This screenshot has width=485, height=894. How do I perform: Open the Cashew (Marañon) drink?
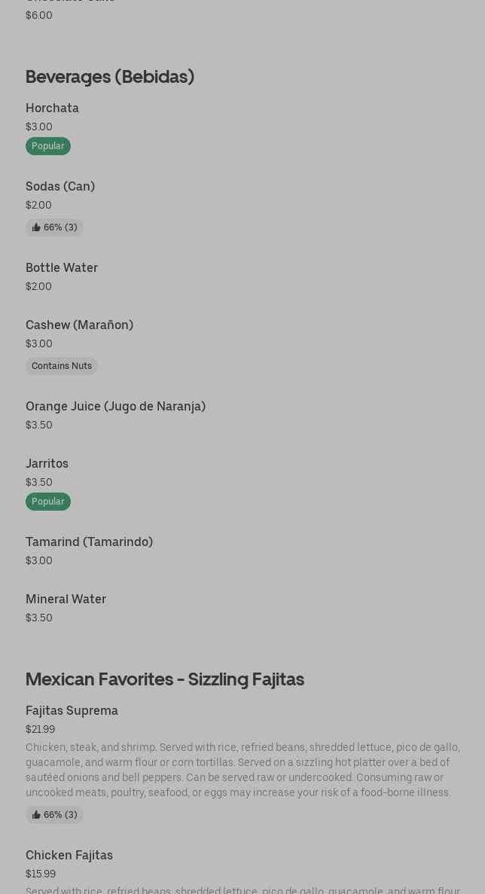[x=79, y=325]
